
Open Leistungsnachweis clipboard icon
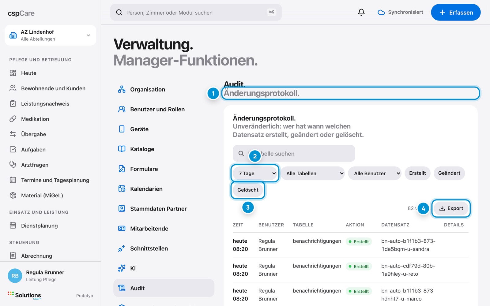13,103
